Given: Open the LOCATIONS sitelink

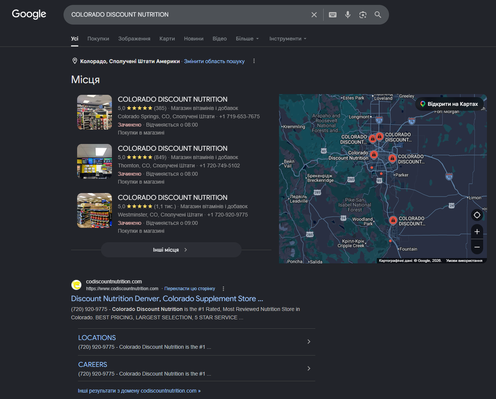Looking at the screenshot, I should point(97,338).
